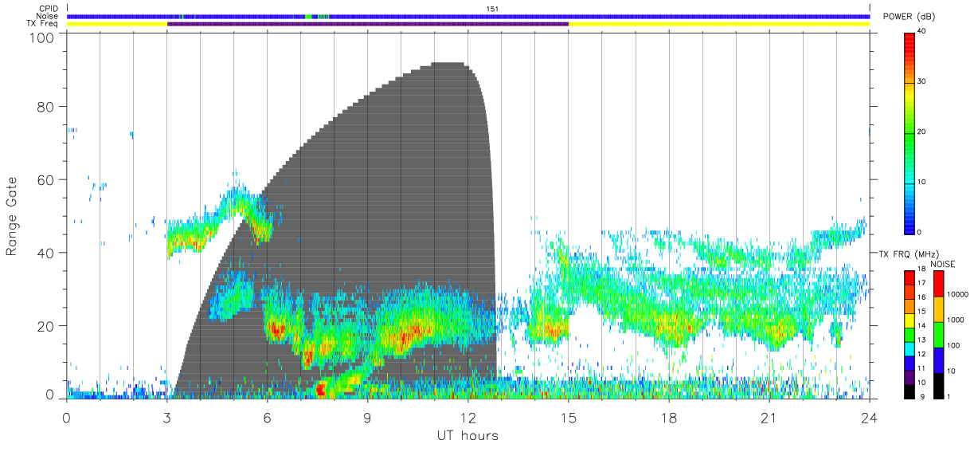This screenshot has width=978, height=452.
Task: Click x-axis tick label 6
Action: (x=267, y=417)
